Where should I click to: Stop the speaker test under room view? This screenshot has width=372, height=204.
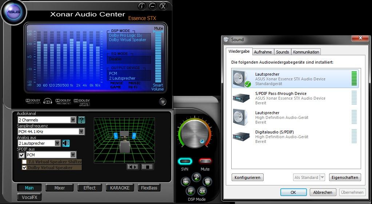click(147, 167)
